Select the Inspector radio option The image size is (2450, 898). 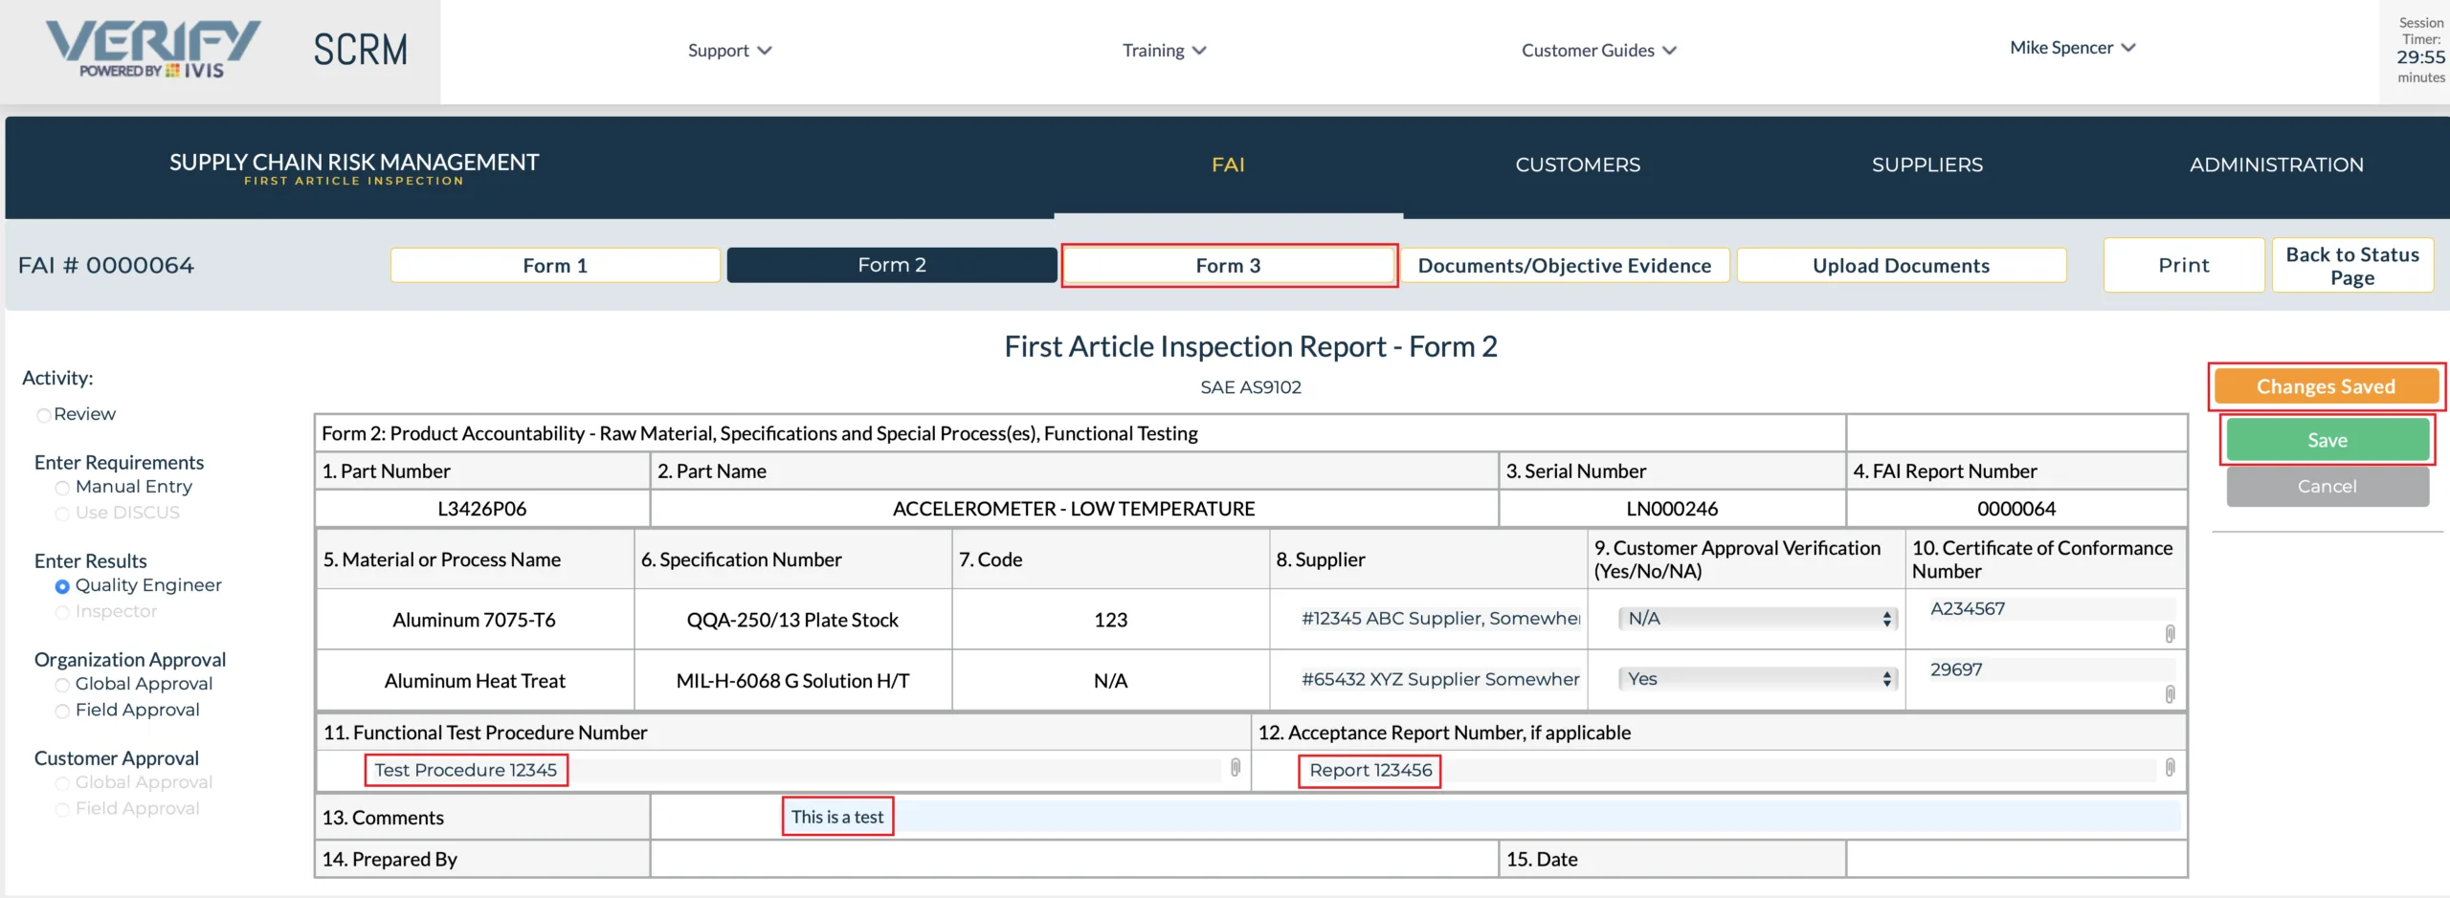[62, 612]
